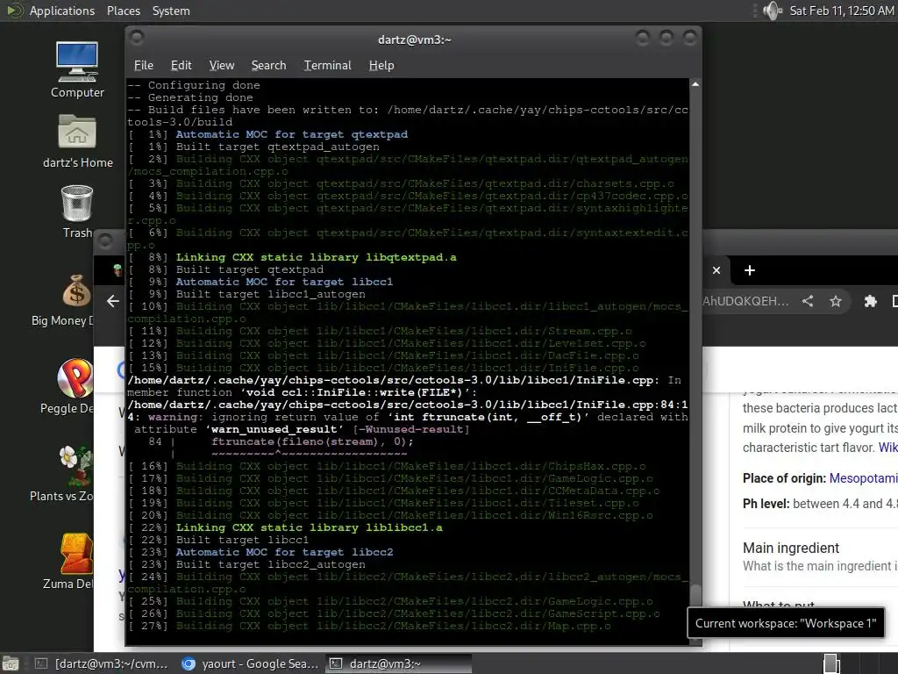This screenshot has height=674, width=898.
Task: Switch to [dartz@vm3:~/cvm... taskbar window
Action: click(x=101, y=663)
